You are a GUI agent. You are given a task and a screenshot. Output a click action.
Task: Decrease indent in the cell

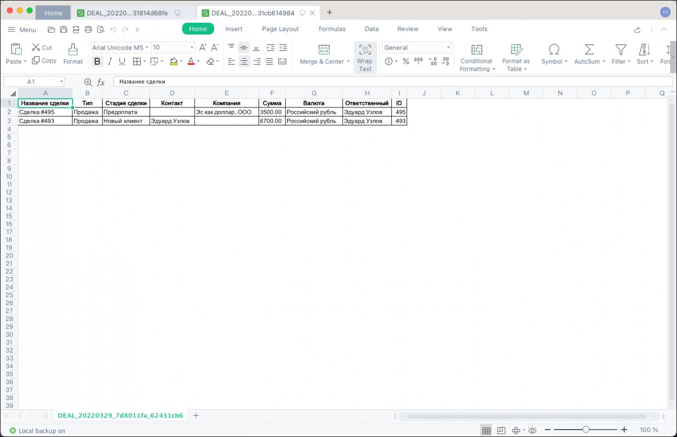click(x=270, y=48)
